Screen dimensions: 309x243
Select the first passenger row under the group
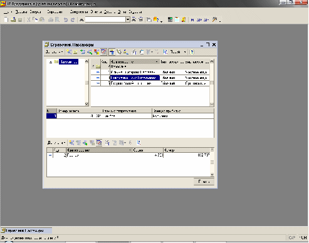tap(150, 72)
